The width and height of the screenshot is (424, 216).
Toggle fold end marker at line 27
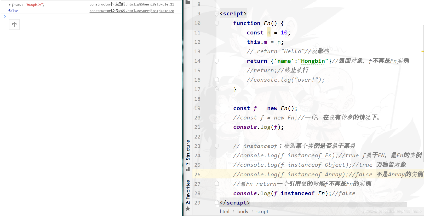(217, 184)
